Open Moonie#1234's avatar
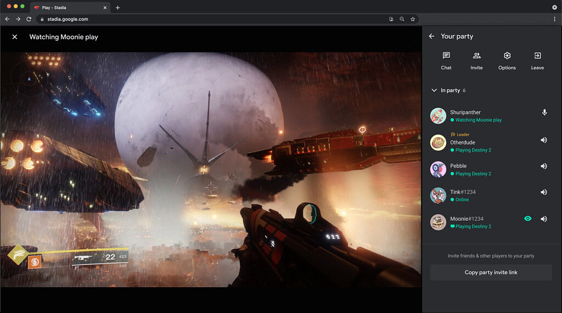This screenshot has height=313, width=562. pyautogui.click(x=438, y=222)
